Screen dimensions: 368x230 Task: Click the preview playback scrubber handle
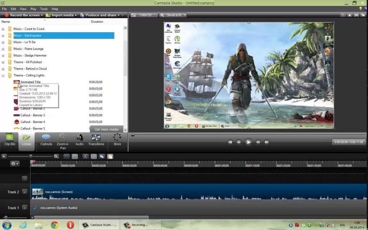click(133, 135)
